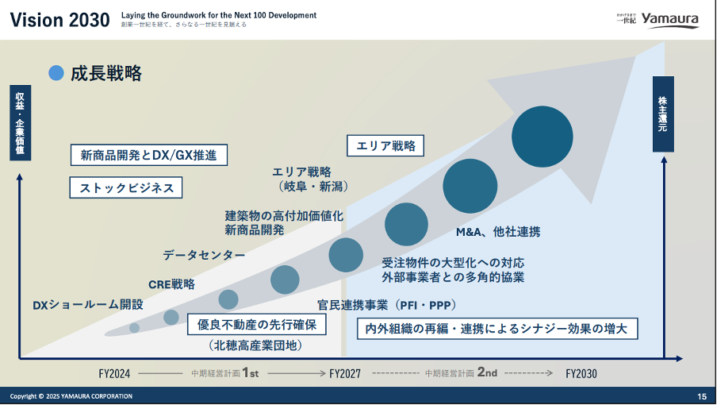717x405 pixels.
Task: Select the text M&A、他社連携
Action: click(498, 232)
